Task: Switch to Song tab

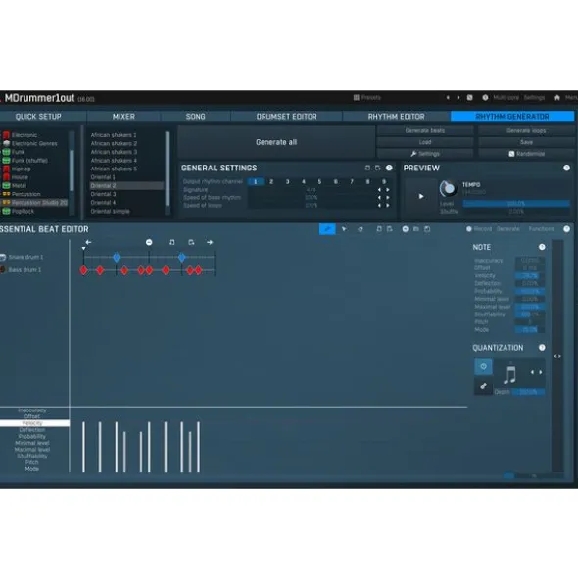Action: [x=195, y=117]
